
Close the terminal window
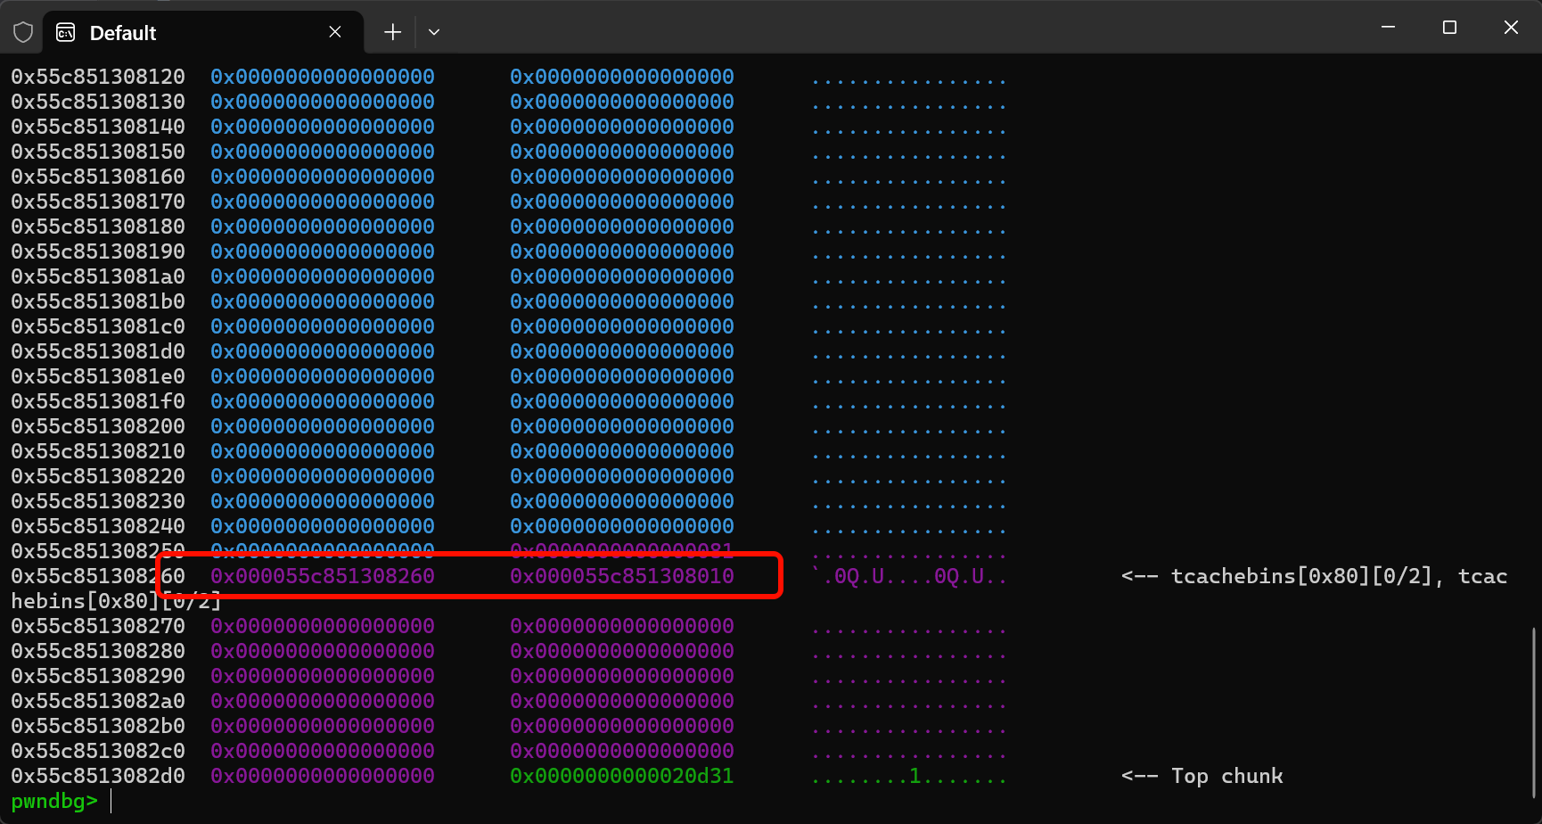1511,27
